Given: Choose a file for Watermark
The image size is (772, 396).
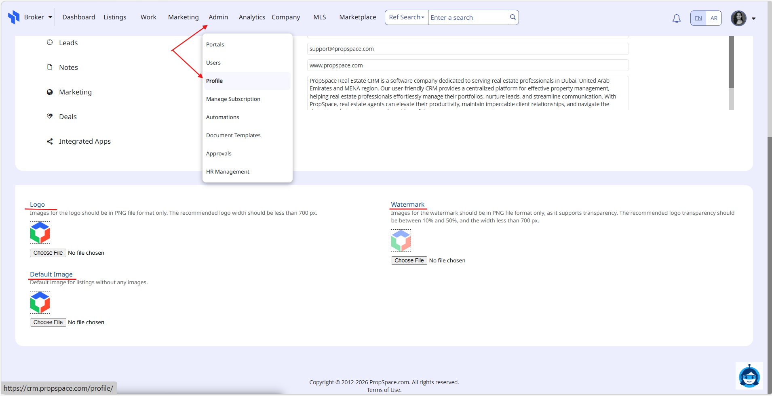Looking at the screenshot, I should click(409, 260).
